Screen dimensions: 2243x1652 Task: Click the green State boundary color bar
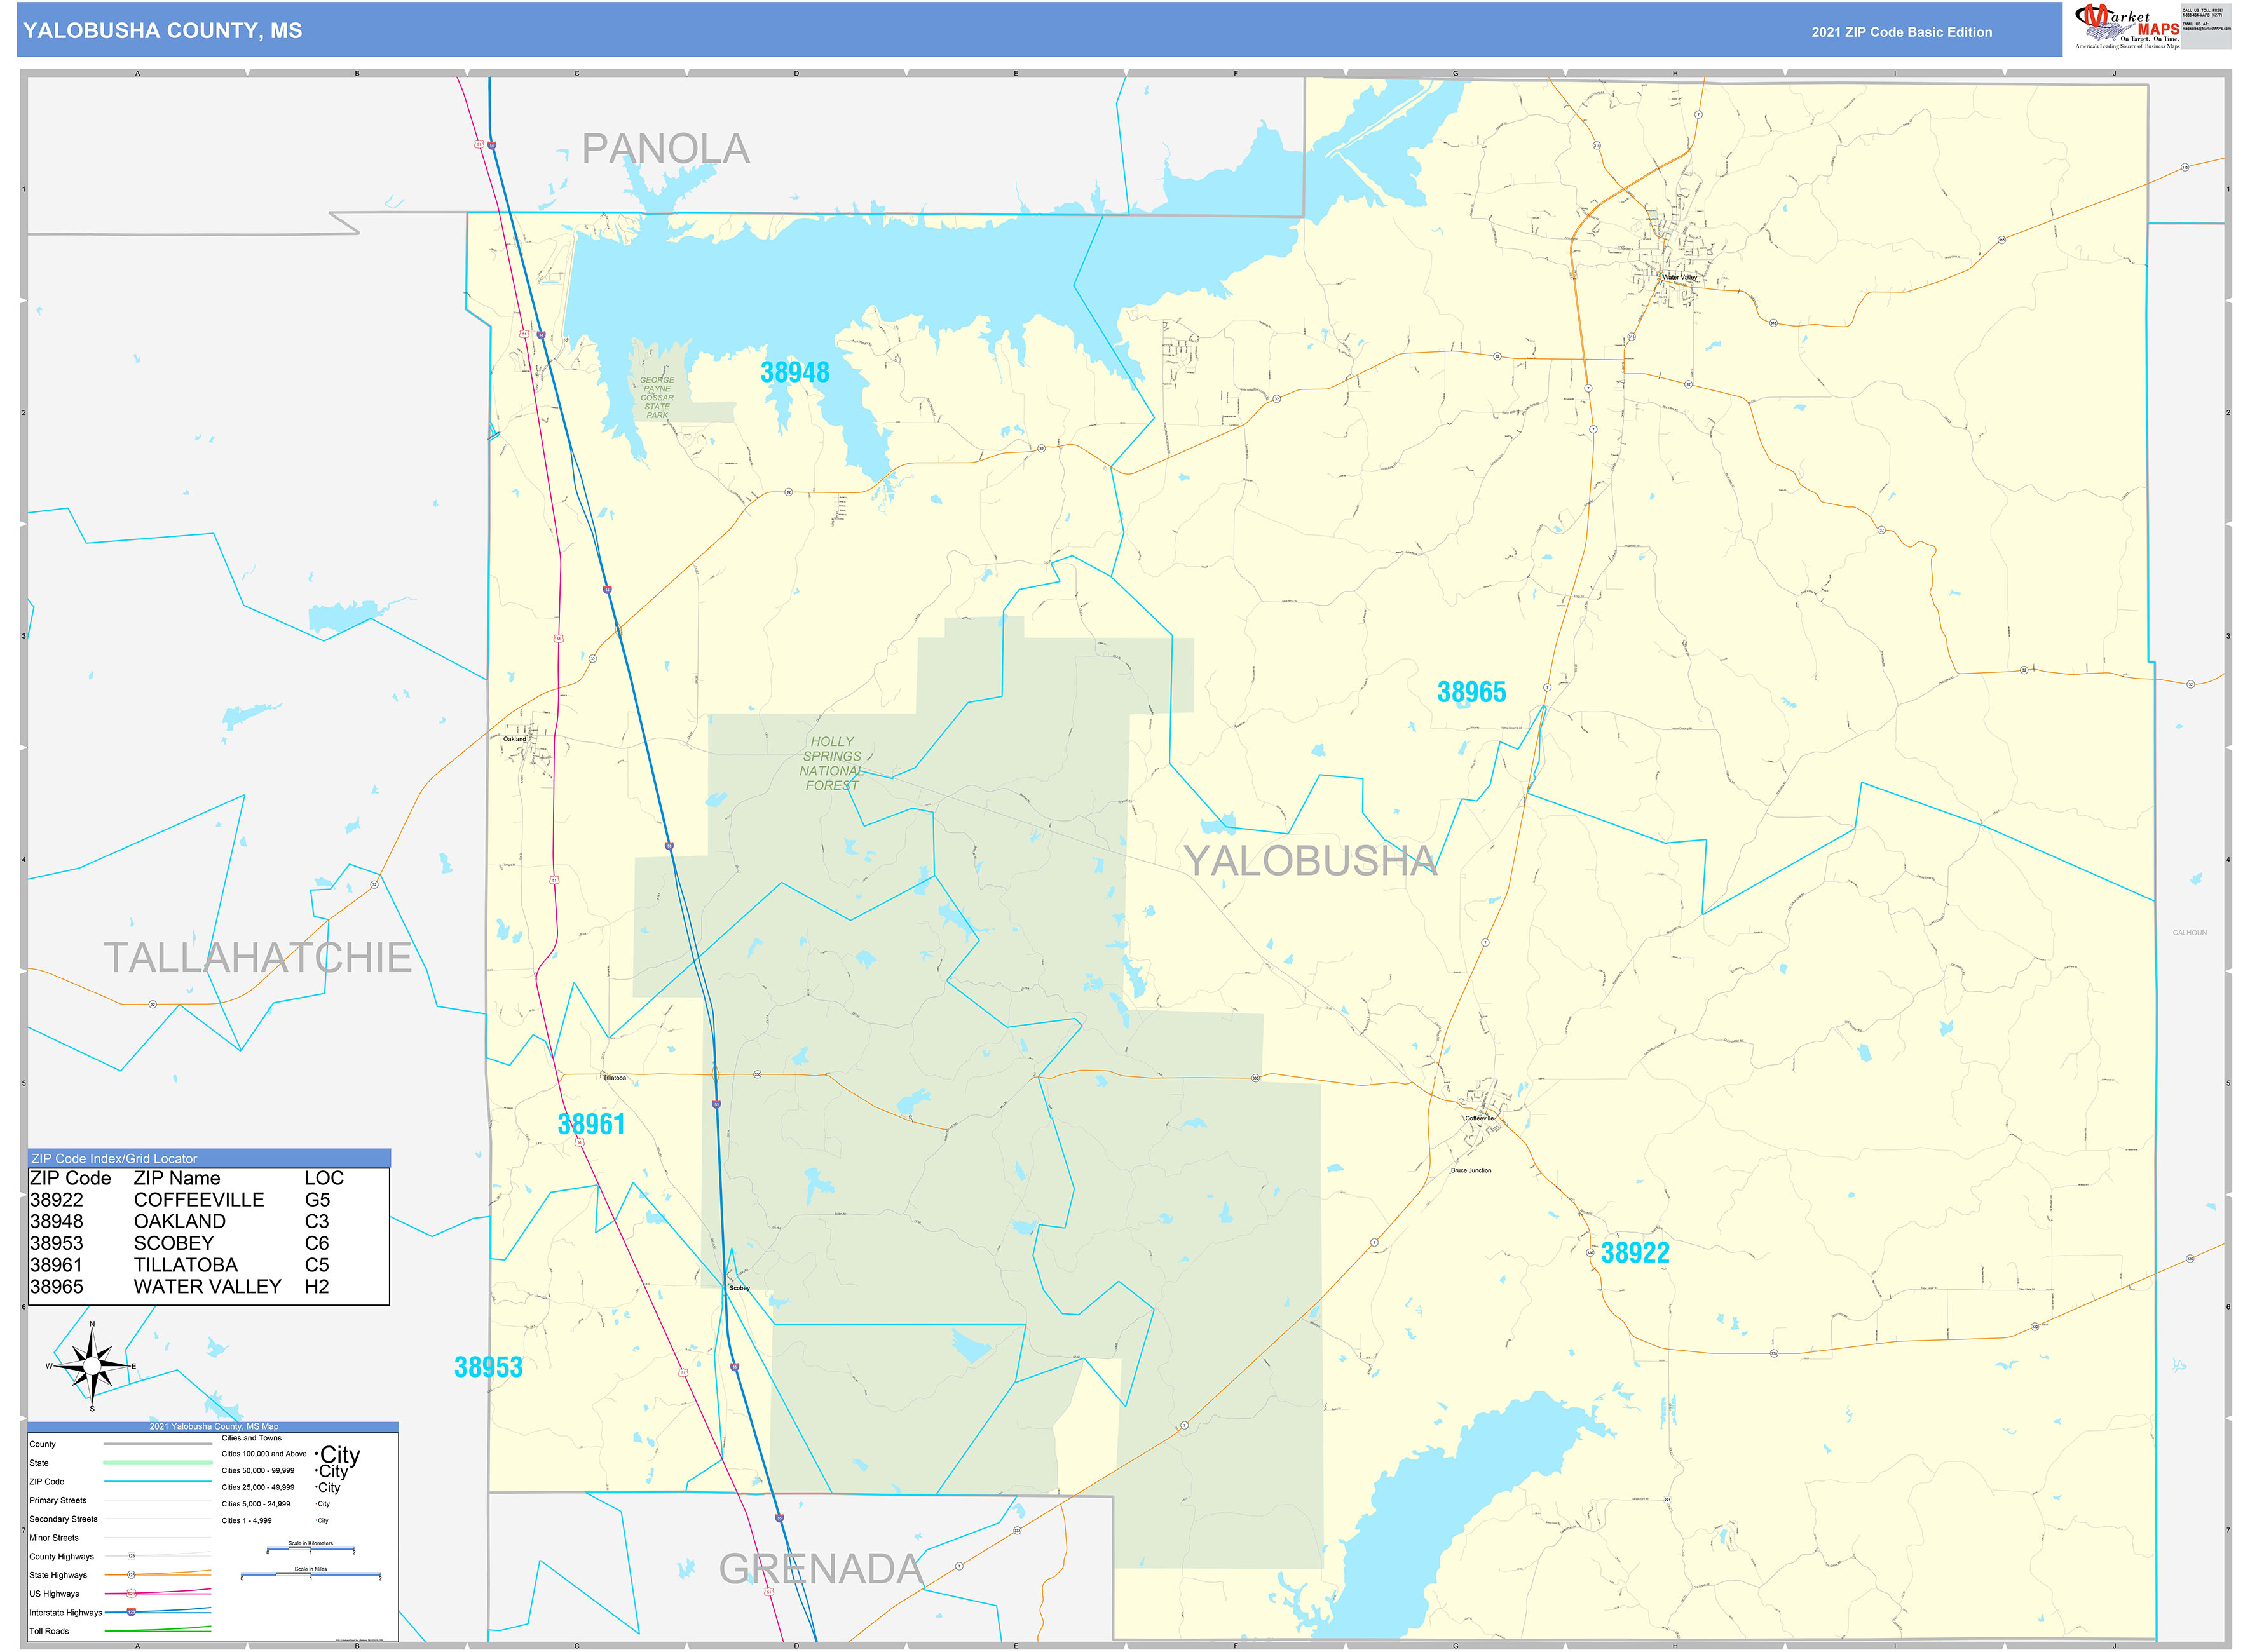[x=157, y=1463]
